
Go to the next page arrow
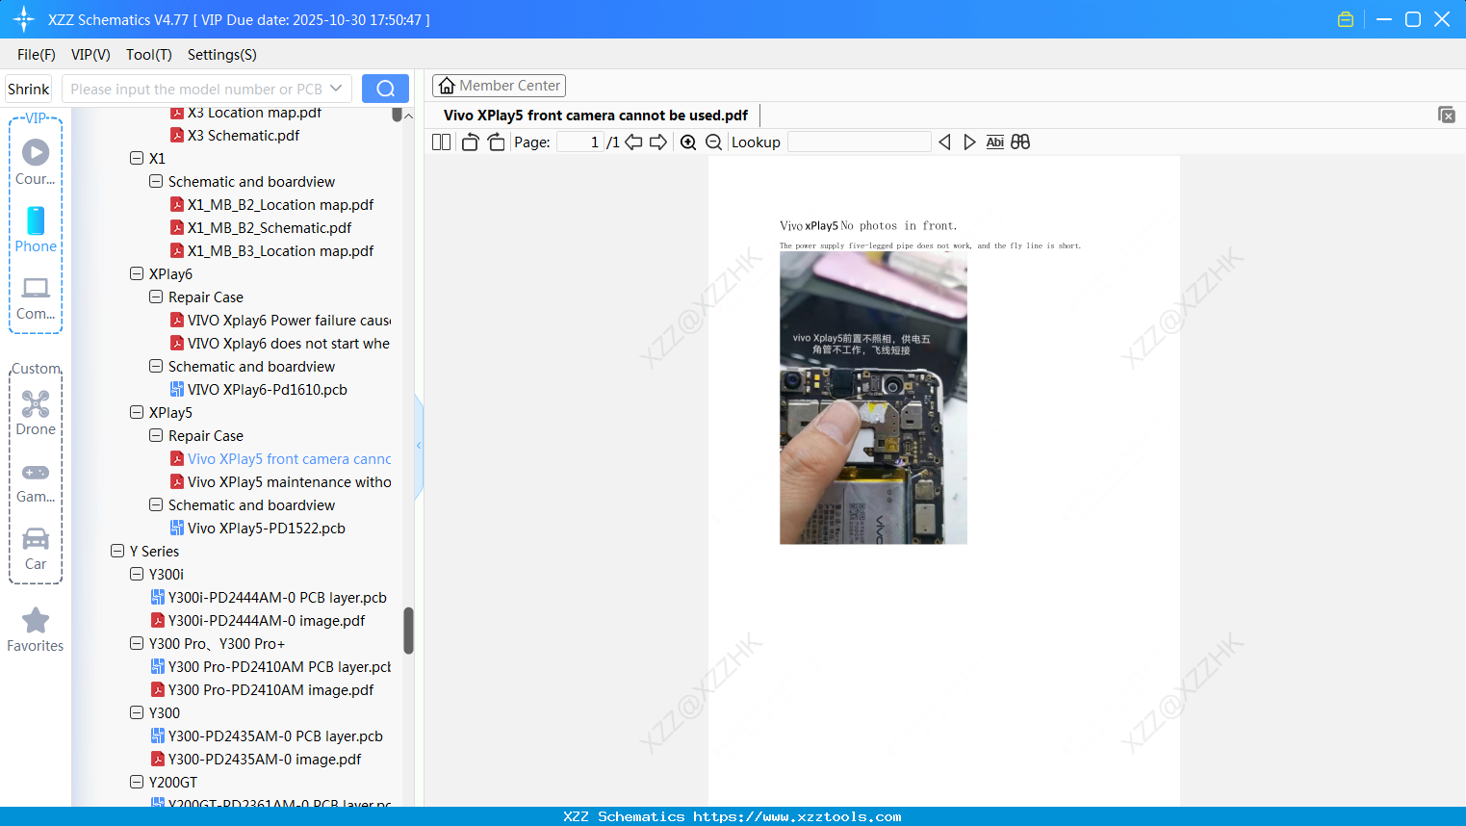(x=658, y=142)
